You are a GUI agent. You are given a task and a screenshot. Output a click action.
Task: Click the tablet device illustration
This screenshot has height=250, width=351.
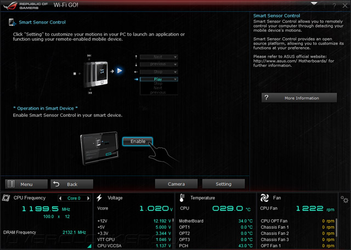(100, 148)
